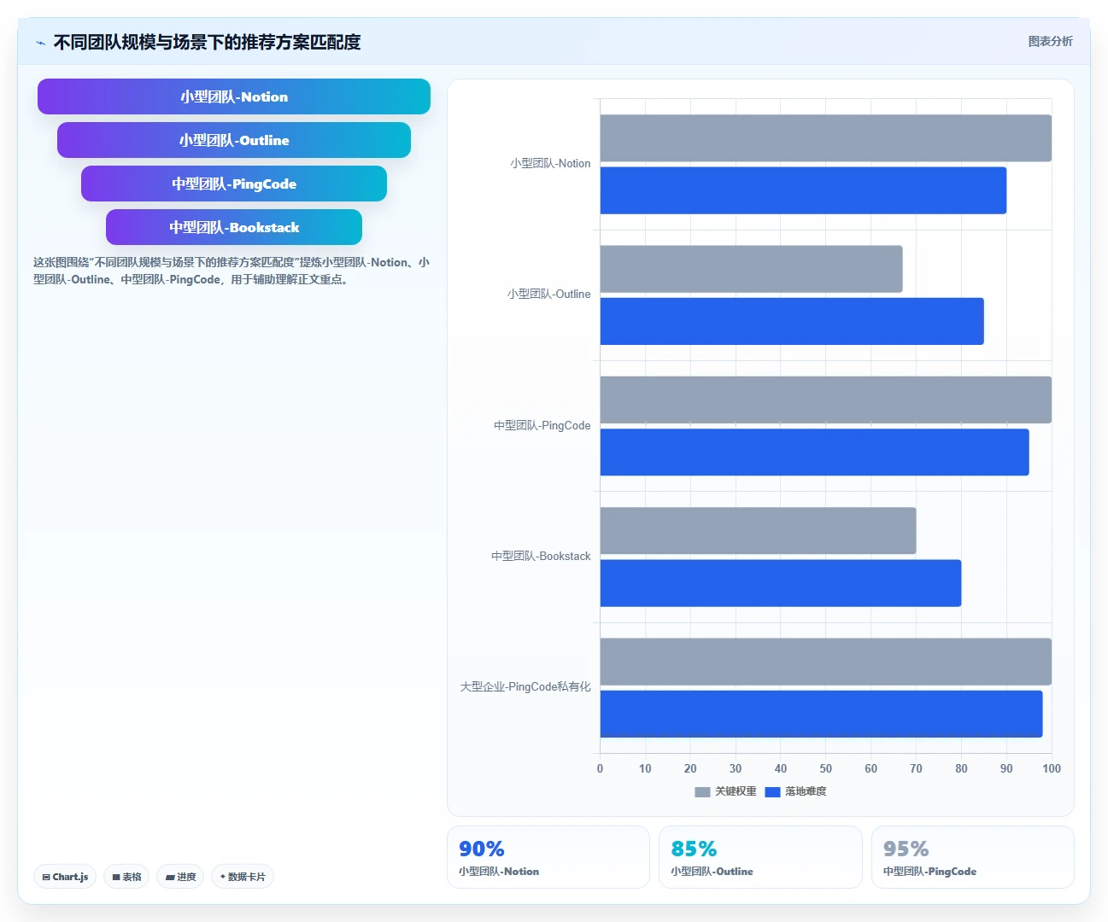Select the blue 落地难度 bar for 大型企业-PingCode私有化
This screenshot has width=1108, height=922.
822,714
